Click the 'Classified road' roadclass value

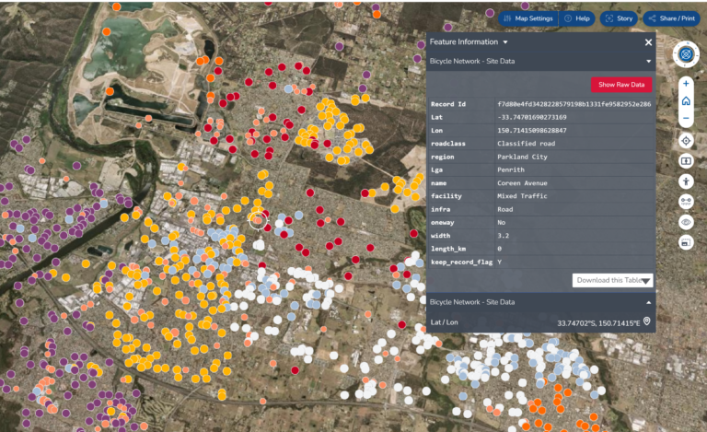(527, 144)
